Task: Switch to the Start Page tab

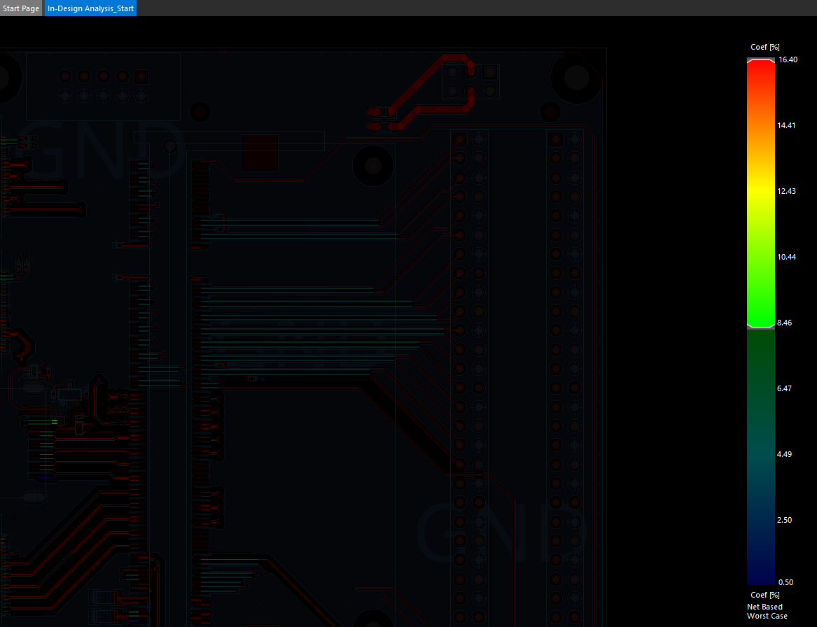Action: coord(21,8)
